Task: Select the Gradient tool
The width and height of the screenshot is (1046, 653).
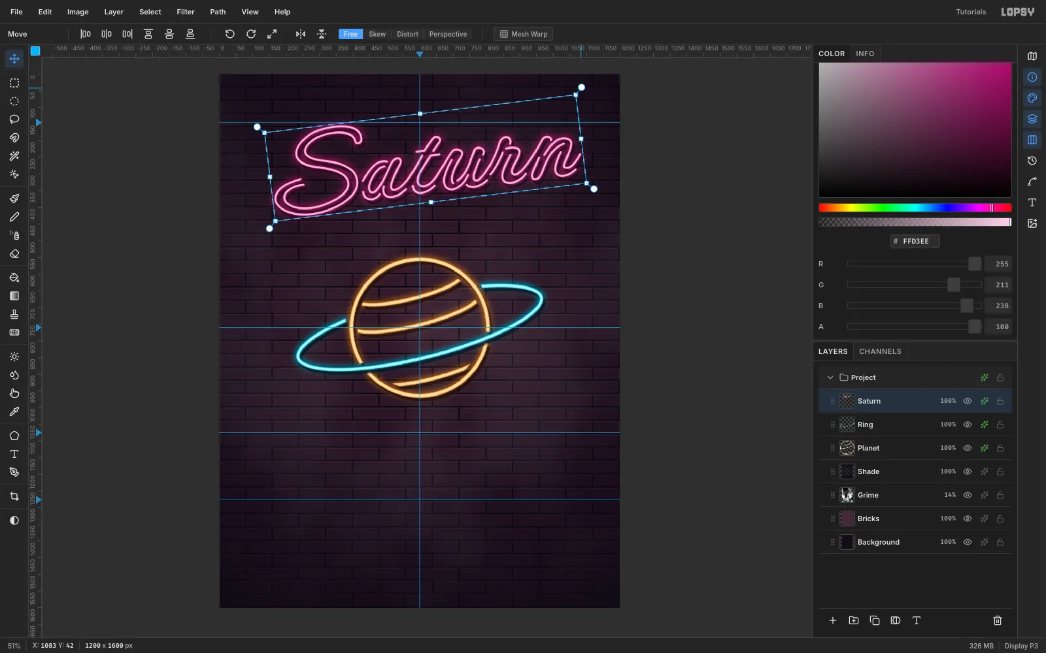Action: coord(14,296)
